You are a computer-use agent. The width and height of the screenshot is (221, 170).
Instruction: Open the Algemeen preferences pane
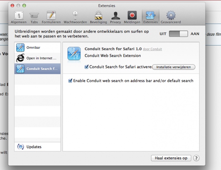point(19,17)
